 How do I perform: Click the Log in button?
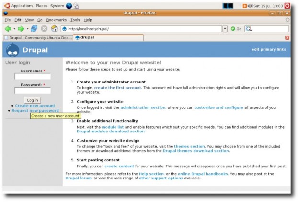click(x=33, y=100)
